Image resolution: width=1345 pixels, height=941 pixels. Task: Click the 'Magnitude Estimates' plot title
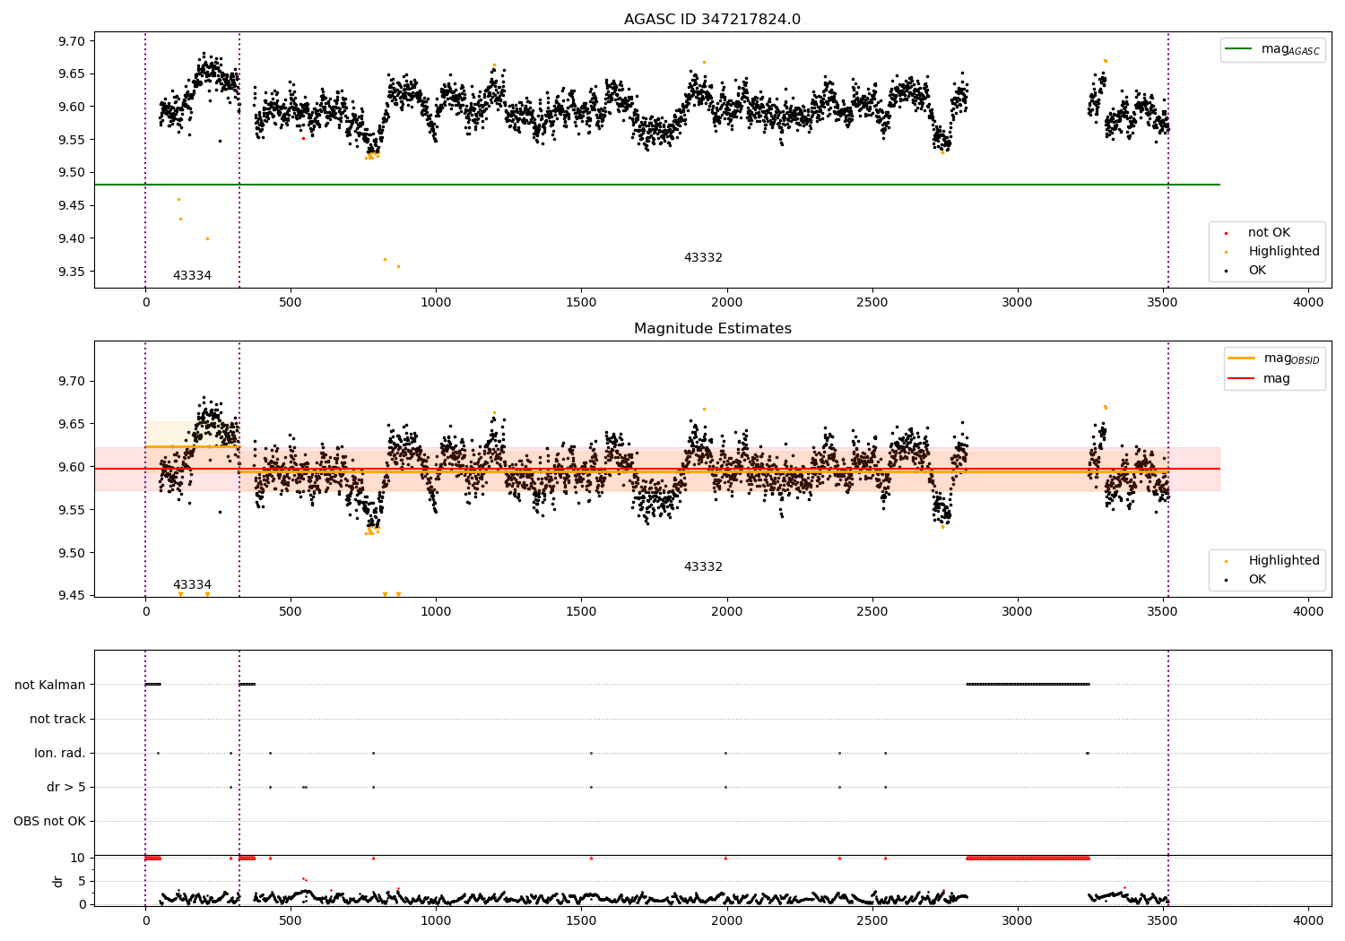point(712,329)
